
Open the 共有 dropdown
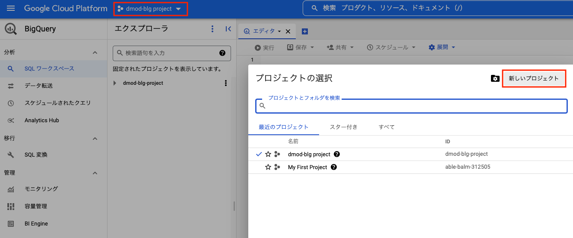point(340,47)
